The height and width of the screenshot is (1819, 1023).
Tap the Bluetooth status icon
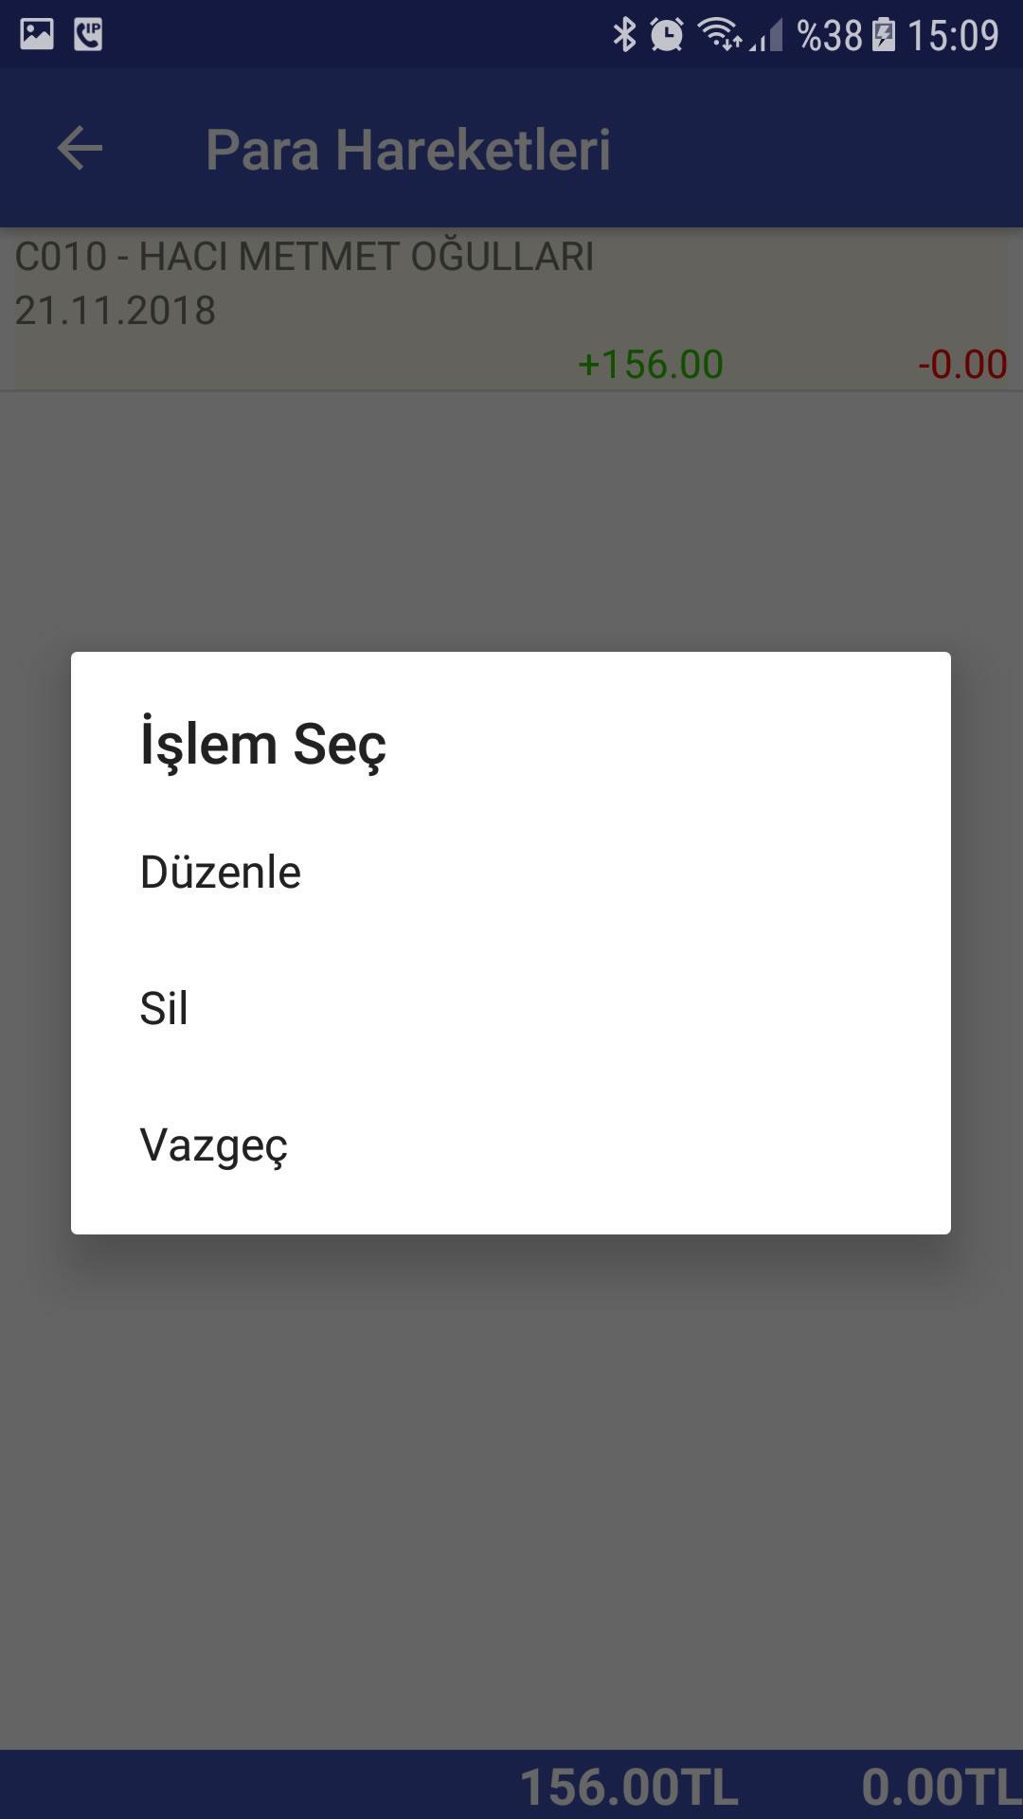pyautogui.click(x=624, y=35)
